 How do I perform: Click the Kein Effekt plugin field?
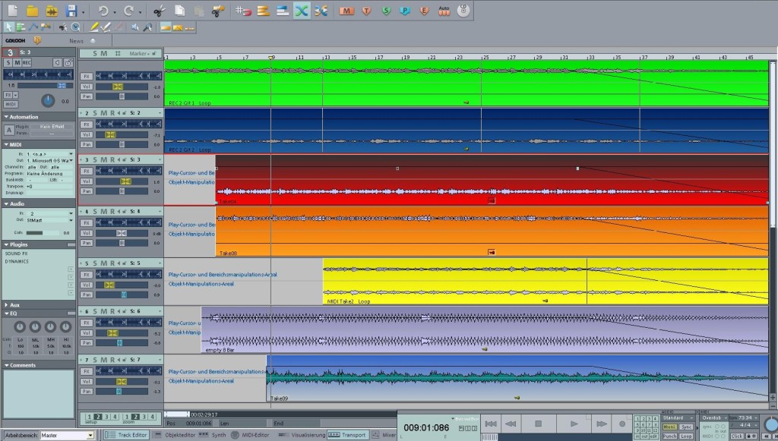click(52, 126)
